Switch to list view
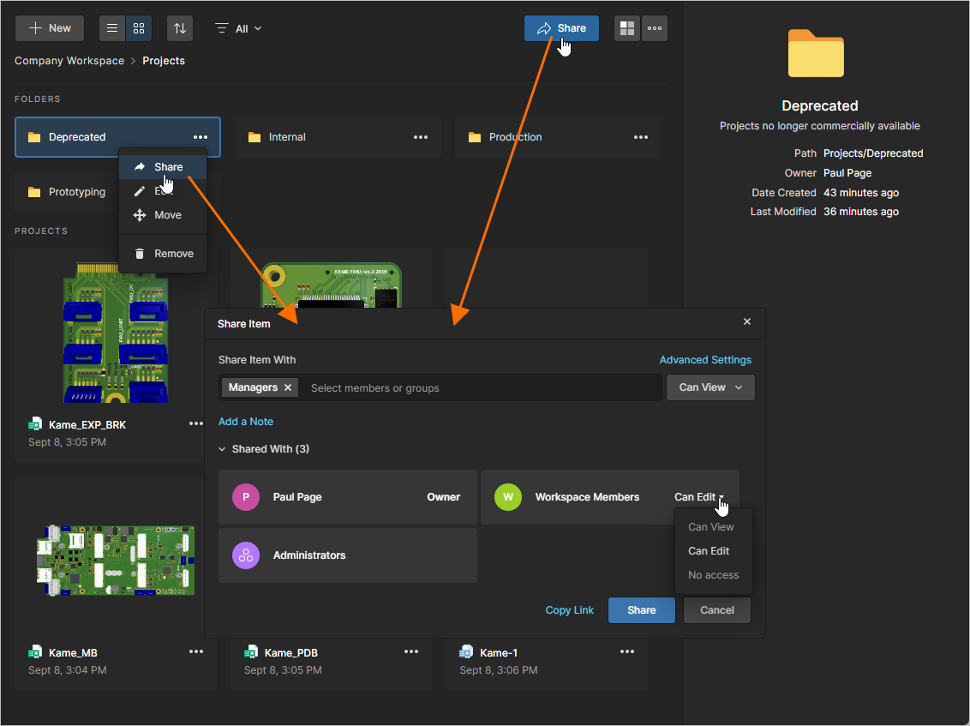Viewport: 970px width, 726px height. coord(112,28)
